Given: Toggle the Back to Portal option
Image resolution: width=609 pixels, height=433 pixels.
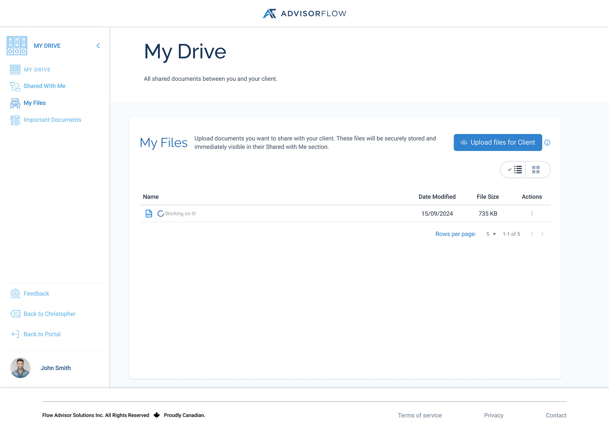Looking at the screenshot, I should pos(42,334).
